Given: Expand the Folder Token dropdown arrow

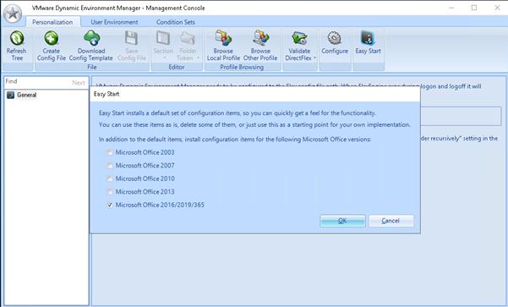Looking at the screenshot, I should point(198,58).
